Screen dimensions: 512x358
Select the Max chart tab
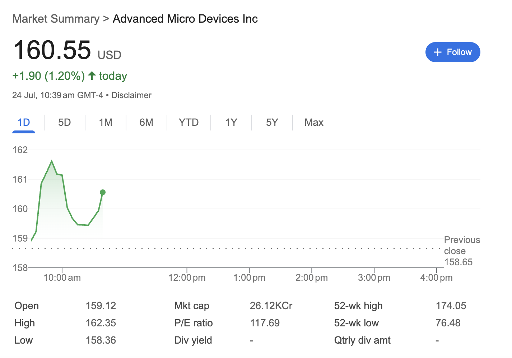tap(314, 123)
